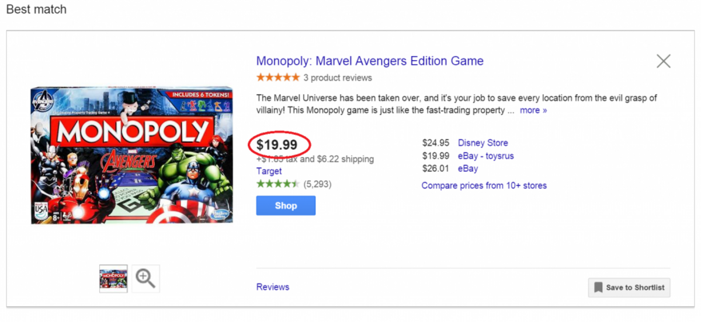Open the Target seller link
Image resolution: width=701 pixels, height=322 pixels.
pyautogui.click(x=269, y=171)
